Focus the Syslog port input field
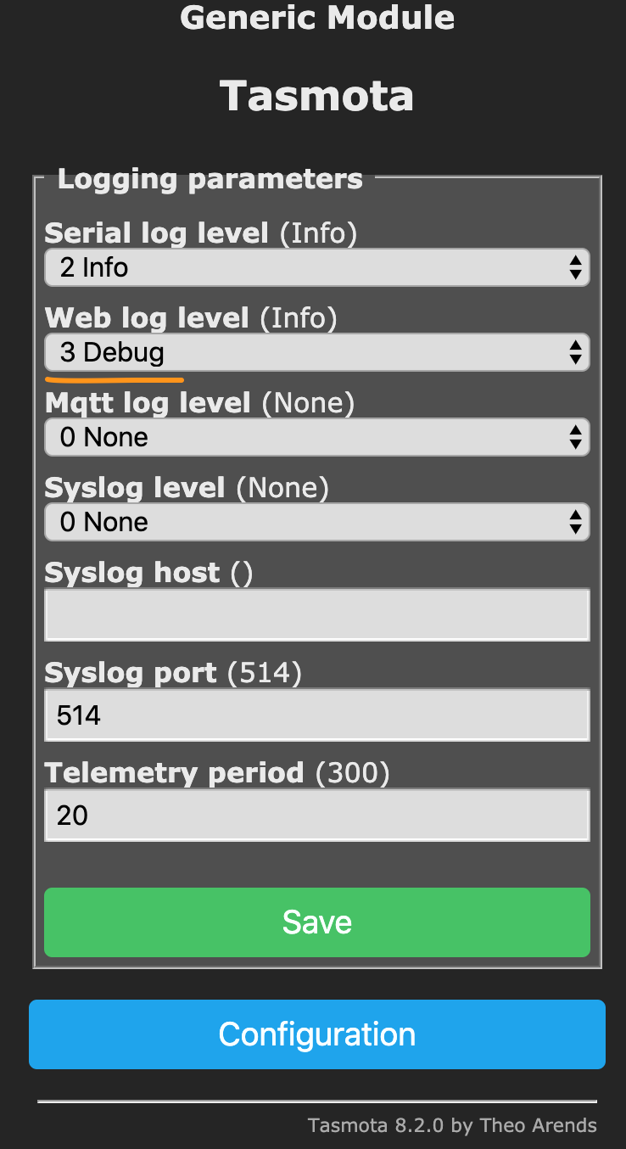Screen dimensions: 626x1149 tap(316, 715)
